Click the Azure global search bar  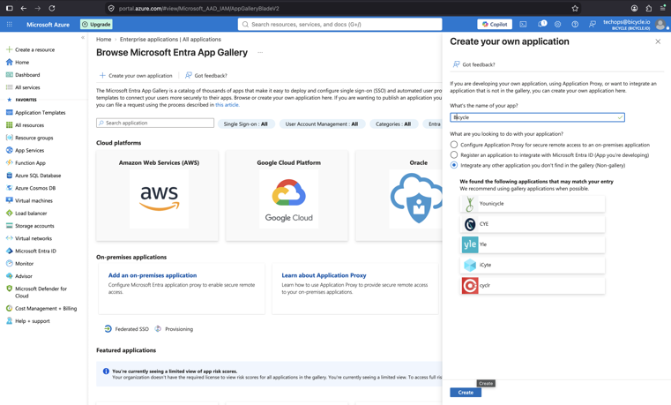tap(339, 25)
